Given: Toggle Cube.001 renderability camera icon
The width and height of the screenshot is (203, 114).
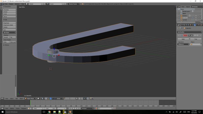Looking at the screenshot, I should pos(200,18).
